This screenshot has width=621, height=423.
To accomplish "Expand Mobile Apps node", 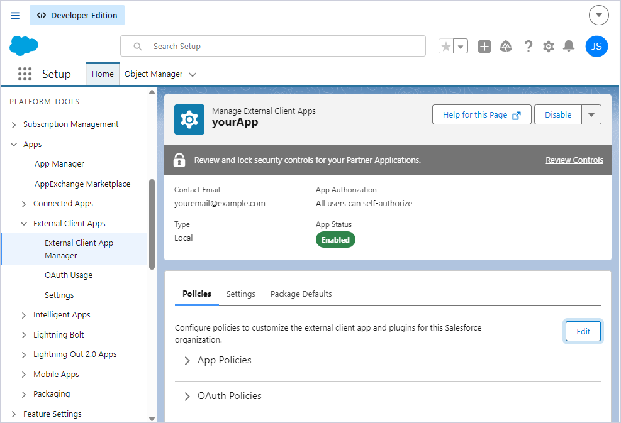I will tap(24, 375).
